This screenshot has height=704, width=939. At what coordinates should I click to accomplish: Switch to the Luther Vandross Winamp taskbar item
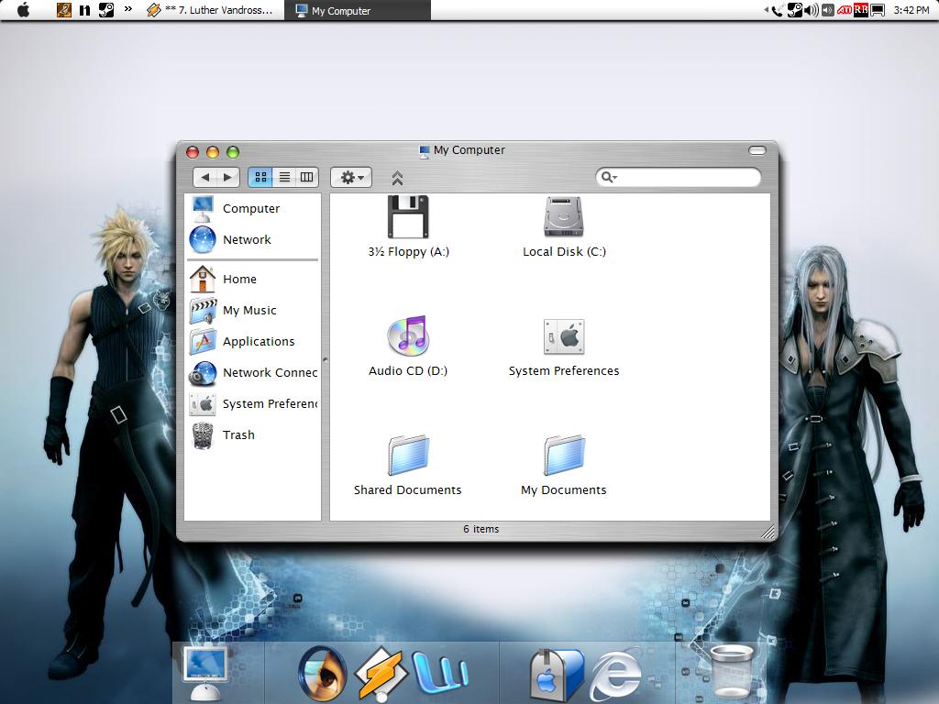(210, 10)
